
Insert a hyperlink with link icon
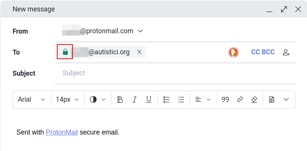(240, 99)
